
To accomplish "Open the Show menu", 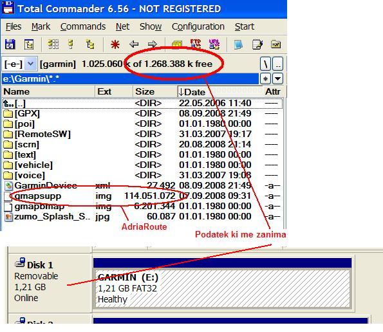I will point(151,26).
